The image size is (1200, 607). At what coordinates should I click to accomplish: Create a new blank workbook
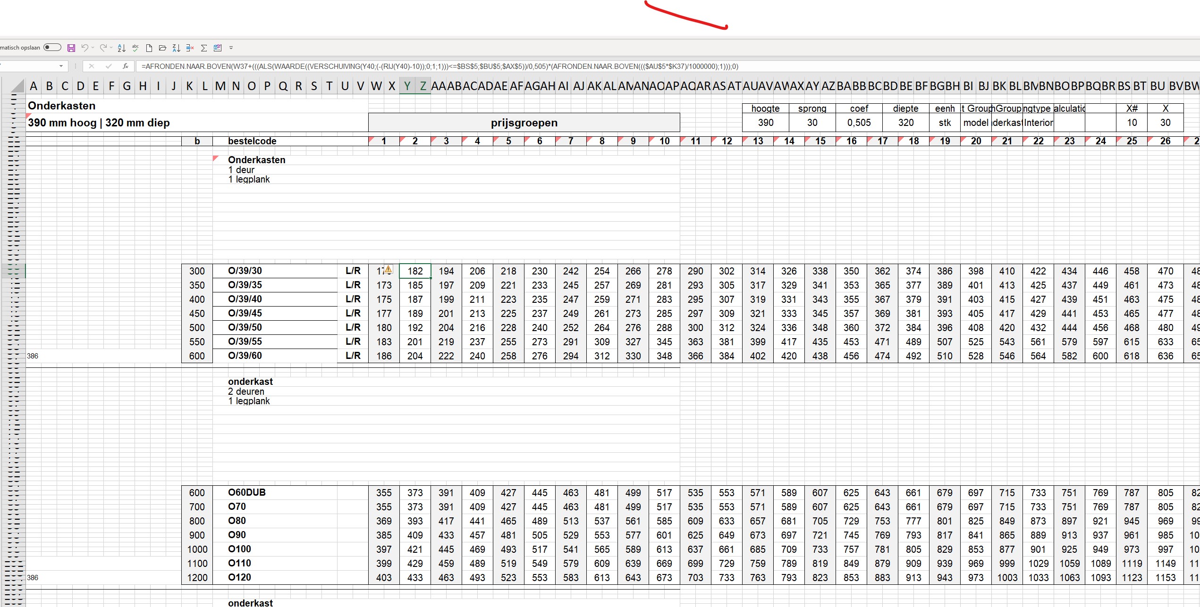tap(149, 47)
